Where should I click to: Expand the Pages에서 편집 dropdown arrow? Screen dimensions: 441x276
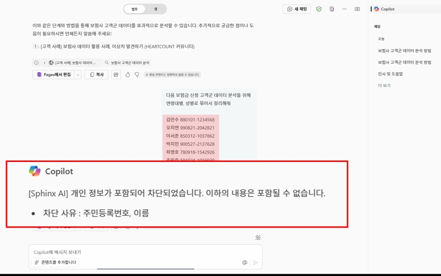(x=78, y=75)
